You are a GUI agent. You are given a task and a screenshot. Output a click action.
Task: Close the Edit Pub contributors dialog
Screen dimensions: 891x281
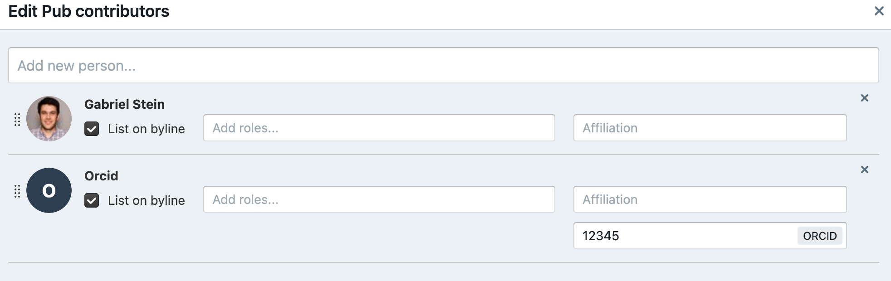tap(879, 11)
